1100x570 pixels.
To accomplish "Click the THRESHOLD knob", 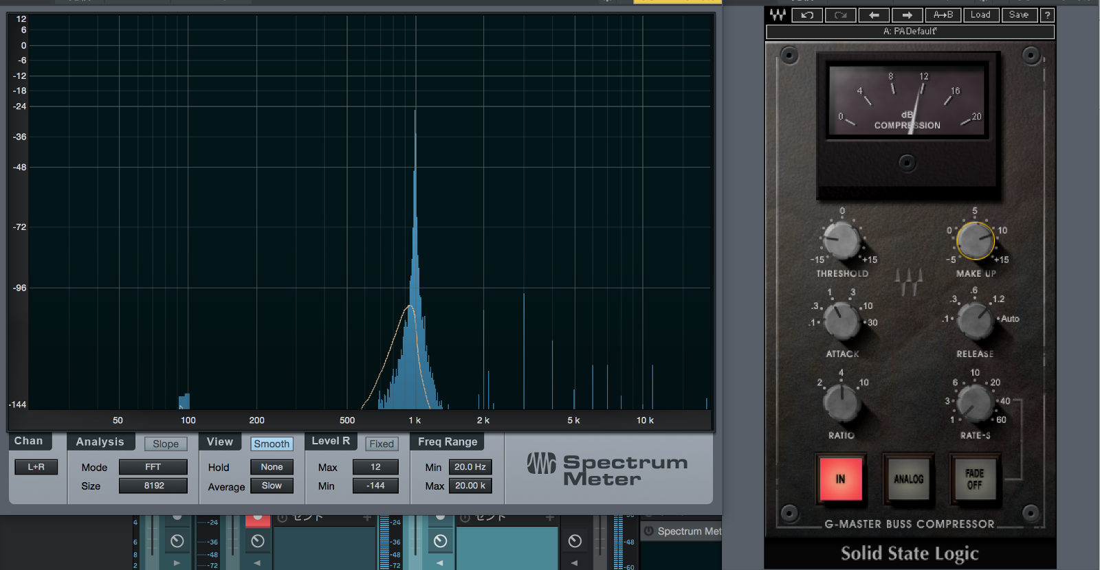I will click(841, 241).
